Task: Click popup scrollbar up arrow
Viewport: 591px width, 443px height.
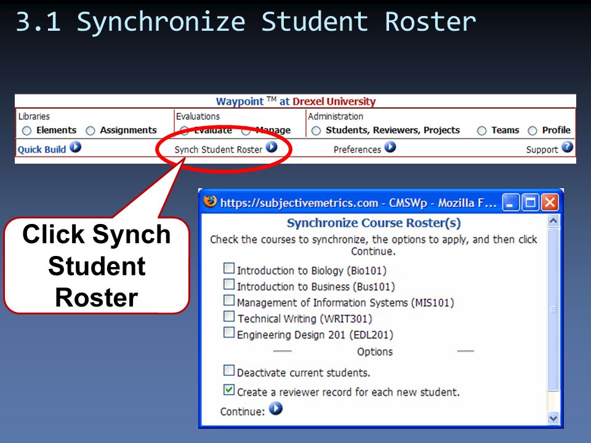Action: [x=553, y=221]
